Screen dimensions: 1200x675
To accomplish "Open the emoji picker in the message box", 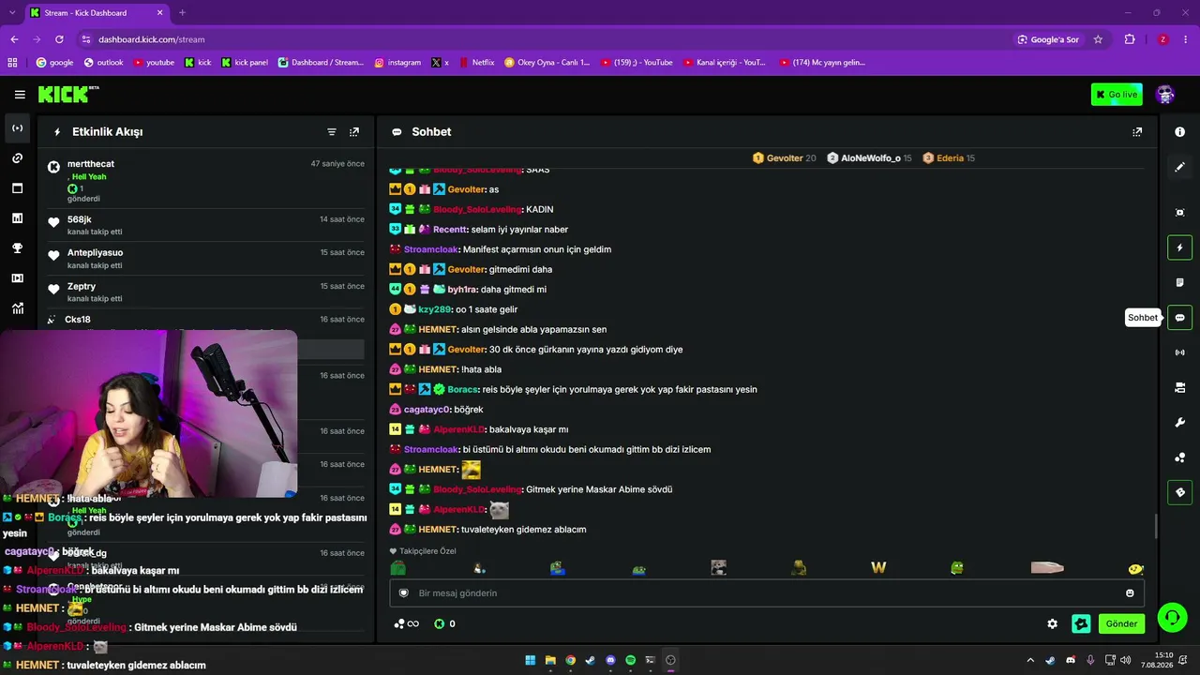I will coord(1130,593).
